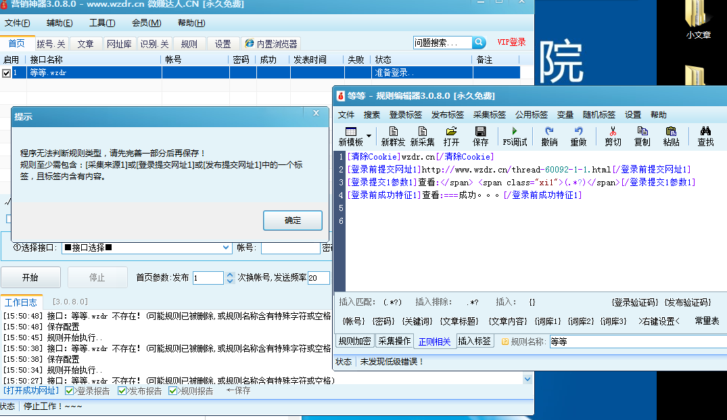Click the 粘贴 paste icon
727x420 pixels.
(x=671, y=136)
